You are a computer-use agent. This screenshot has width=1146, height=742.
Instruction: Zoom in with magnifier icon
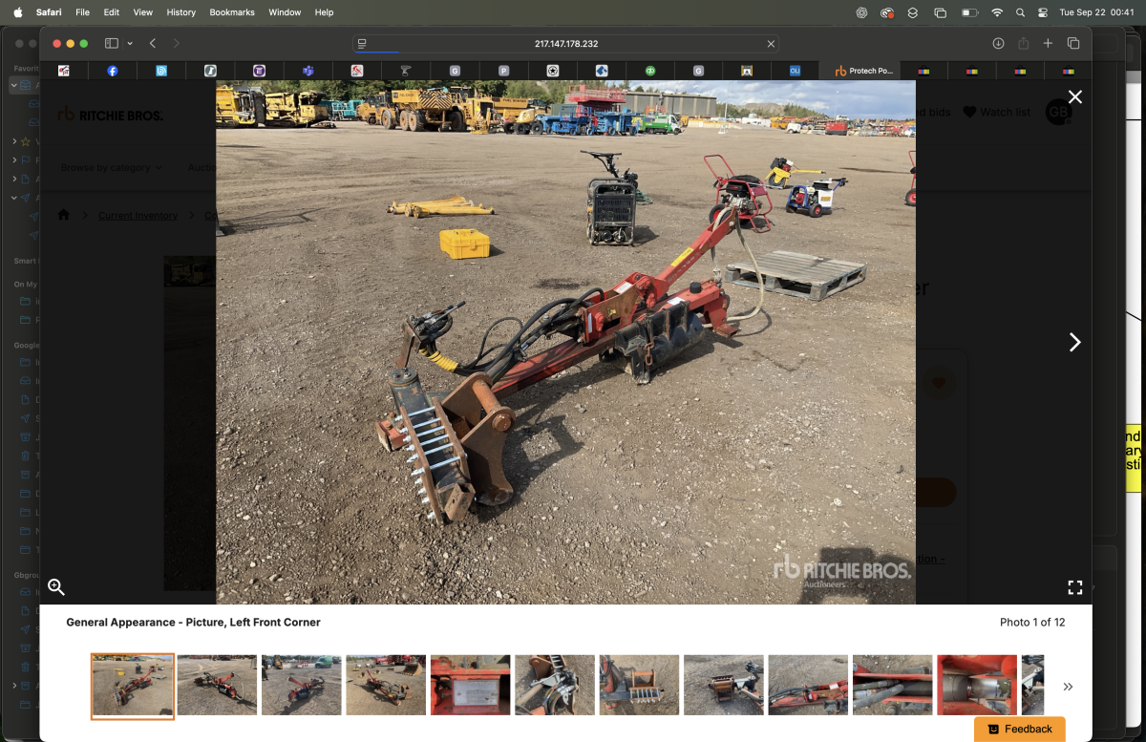tap(56, 587)
